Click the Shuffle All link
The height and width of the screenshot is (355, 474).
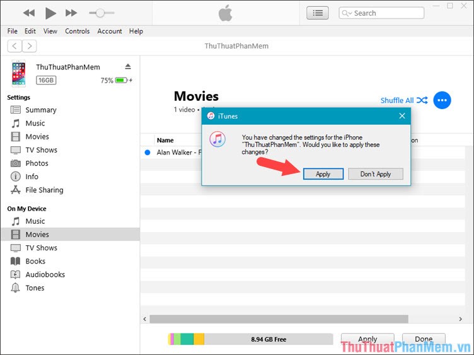[x=404, y=100]
